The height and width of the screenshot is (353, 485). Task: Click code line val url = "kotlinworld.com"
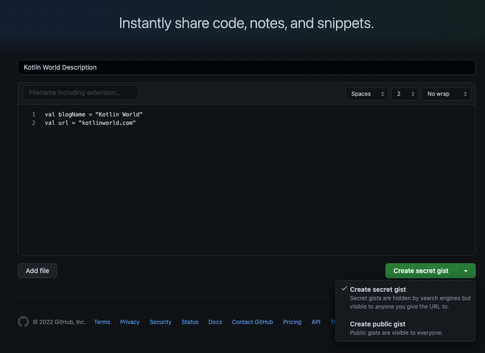coord(90,123)
